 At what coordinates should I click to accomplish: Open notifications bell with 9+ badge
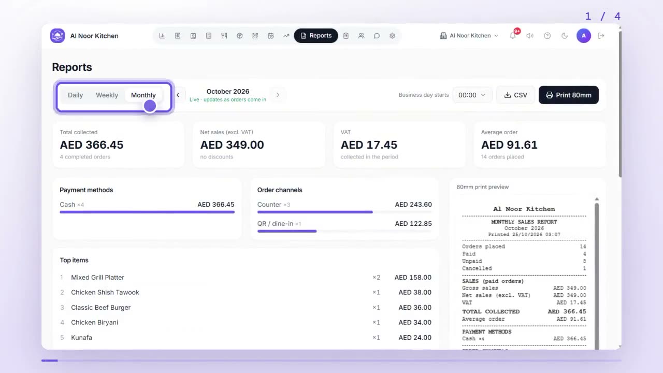(513, 35)
